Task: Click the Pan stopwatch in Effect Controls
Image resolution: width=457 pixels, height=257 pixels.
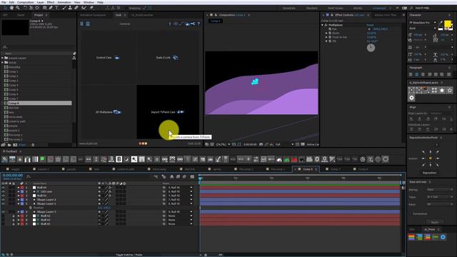Action: 330,29
